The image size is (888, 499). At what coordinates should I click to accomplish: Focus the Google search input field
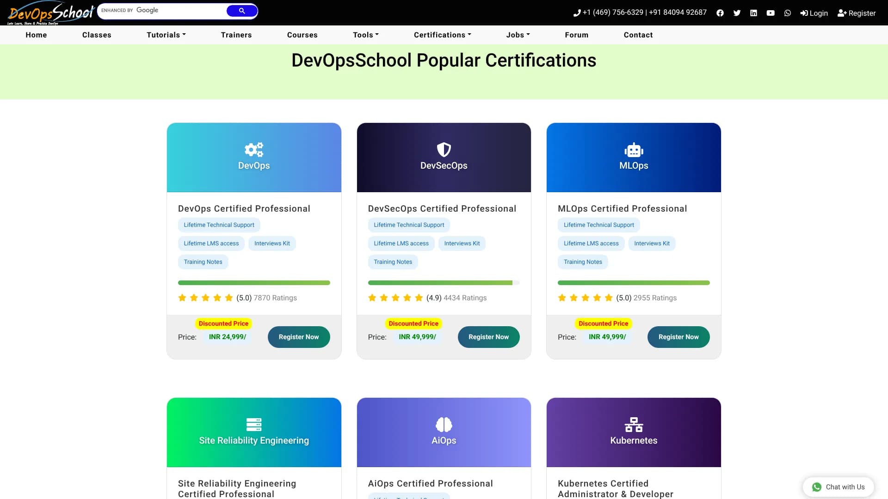click(162, 11)
